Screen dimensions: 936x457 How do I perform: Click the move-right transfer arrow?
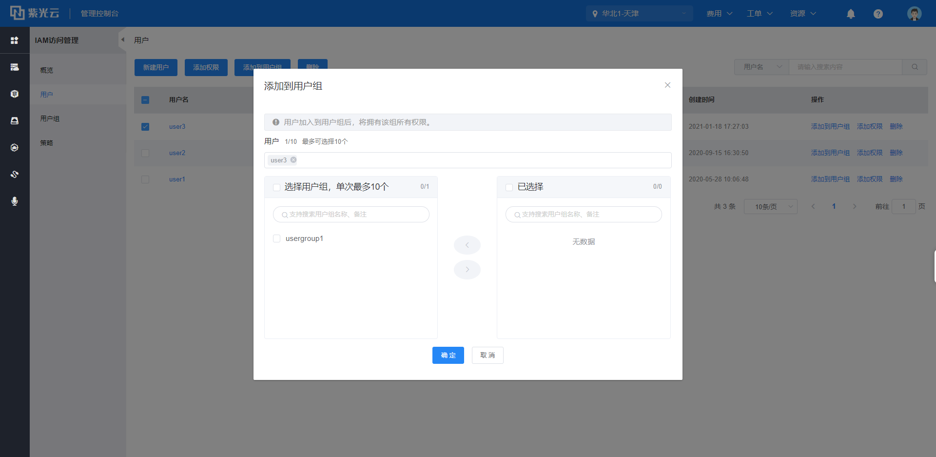(467, 270)
